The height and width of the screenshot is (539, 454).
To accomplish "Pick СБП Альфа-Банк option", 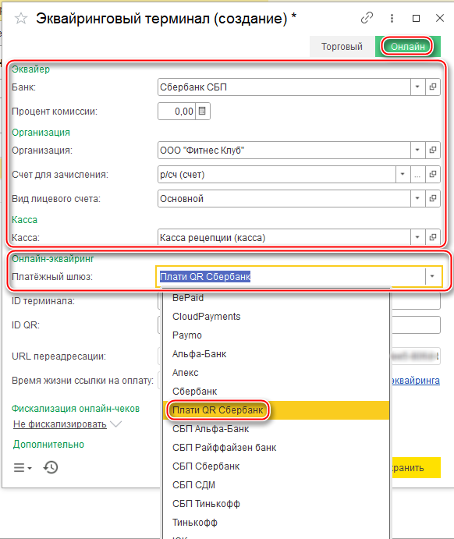I will click(276, 429).
